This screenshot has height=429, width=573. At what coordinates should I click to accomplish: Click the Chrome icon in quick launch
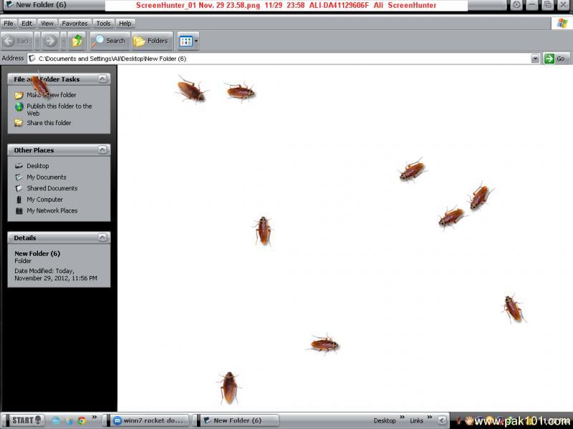click(x=82, y=420)
